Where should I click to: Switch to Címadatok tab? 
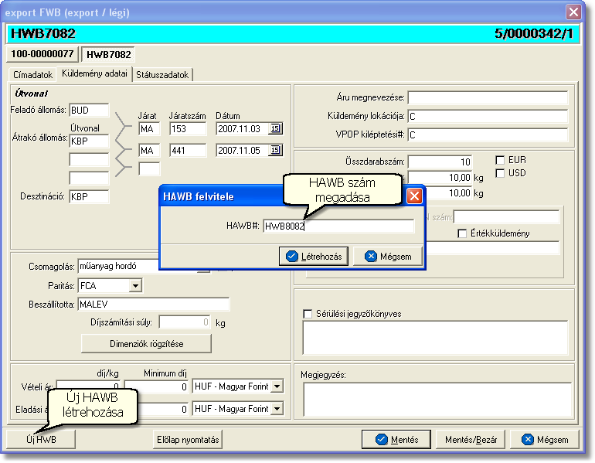(32, 75)
